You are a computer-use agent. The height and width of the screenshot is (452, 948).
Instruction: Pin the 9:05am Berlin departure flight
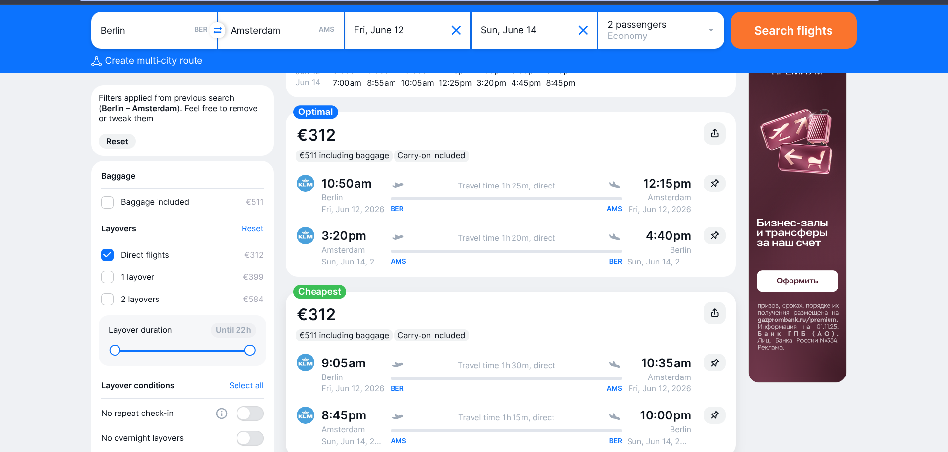point(714,363)
